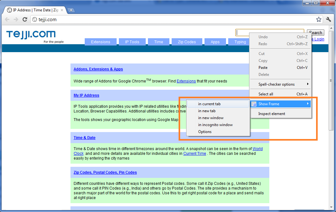Image resolution: width=336 pixels, height=212 pixels.
Task: Open the Typing navigation tab
Action: pos(239,42)
